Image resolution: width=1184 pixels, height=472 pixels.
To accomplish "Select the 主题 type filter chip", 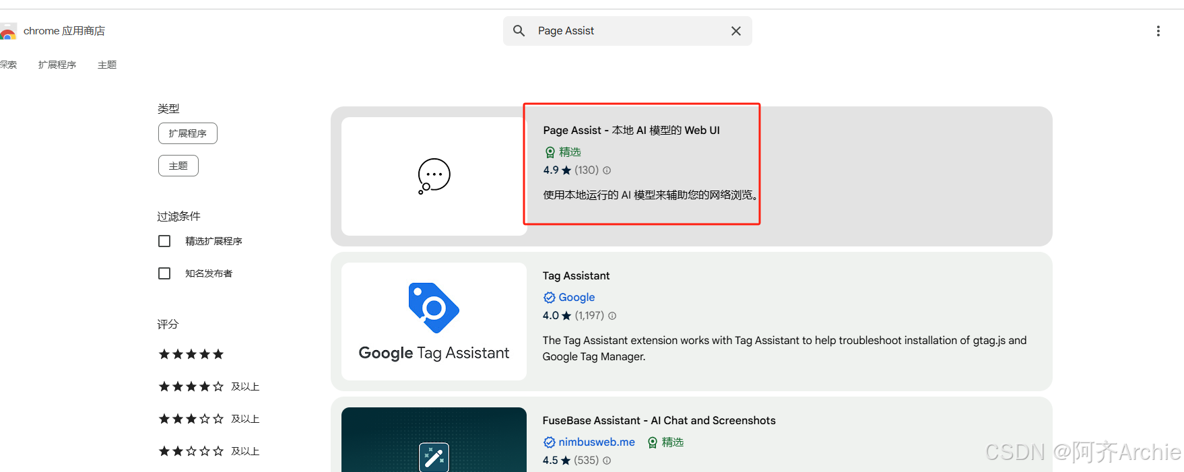I will click(x=178, y=166).
